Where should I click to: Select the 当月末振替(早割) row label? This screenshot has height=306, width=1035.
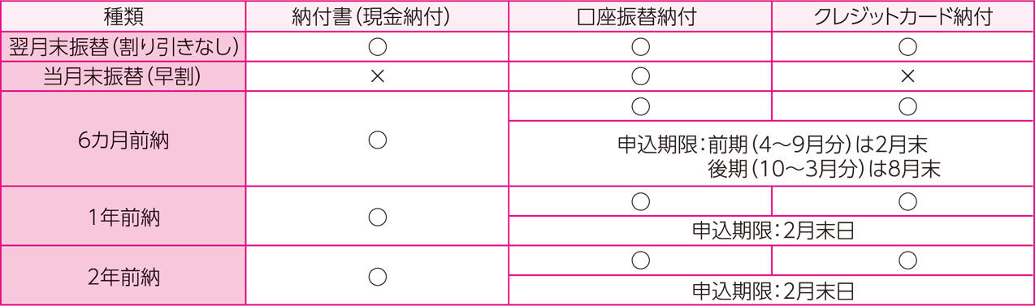(123, 76)
